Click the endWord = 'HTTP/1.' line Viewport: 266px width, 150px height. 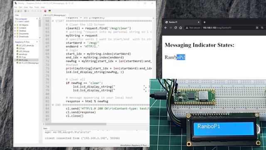[x=82, y=46]
